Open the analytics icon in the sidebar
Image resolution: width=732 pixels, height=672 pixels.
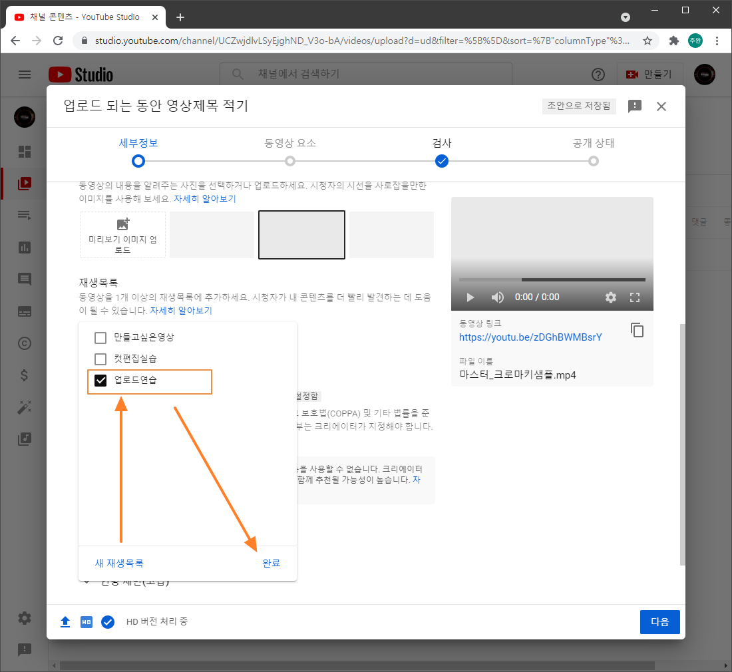(24, 248)
